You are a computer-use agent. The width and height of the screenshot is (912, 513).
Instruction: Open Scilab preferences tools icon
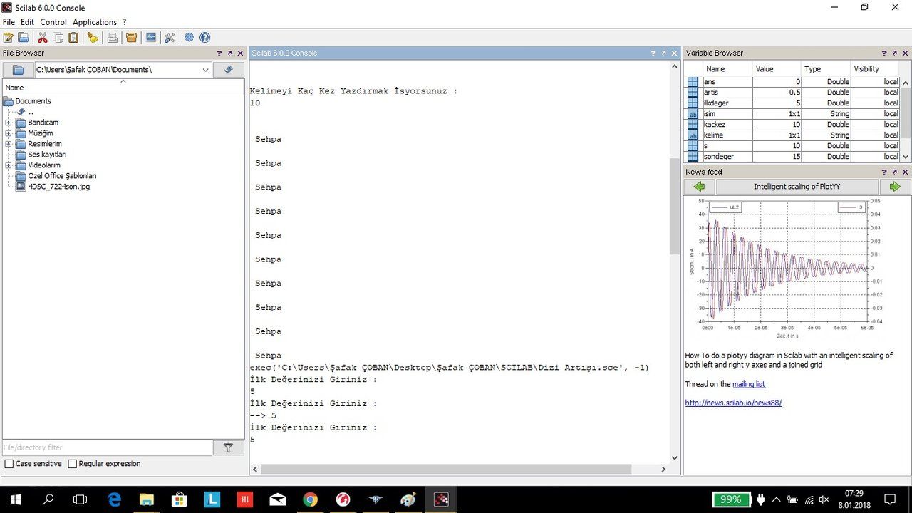[170, 38]
